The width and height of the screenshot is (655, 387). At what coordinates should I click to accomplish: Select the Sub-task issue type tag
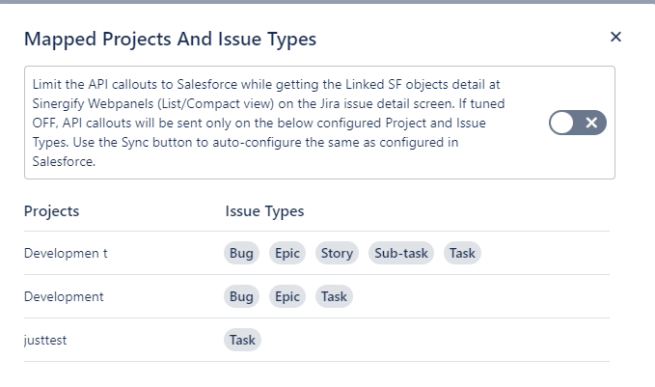coord(401,253)
